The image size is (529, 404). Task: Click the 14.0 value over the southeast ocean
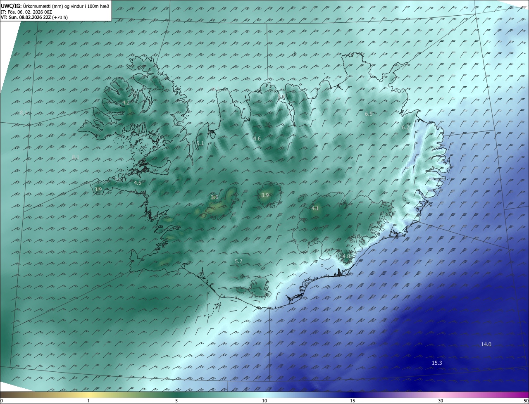pos(486,345)
